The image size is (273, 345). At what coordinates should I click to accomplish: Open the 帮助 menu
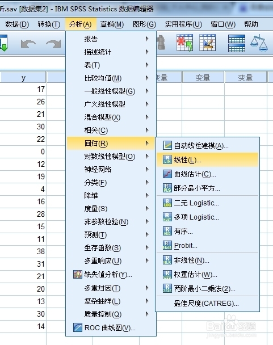[x=251, y=24]
